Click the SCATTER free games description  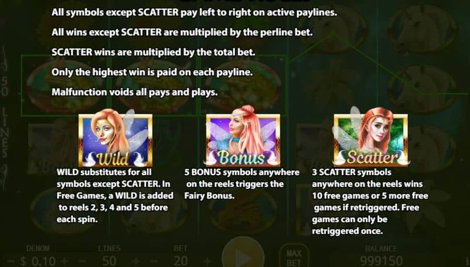click(x=370, y=202)
